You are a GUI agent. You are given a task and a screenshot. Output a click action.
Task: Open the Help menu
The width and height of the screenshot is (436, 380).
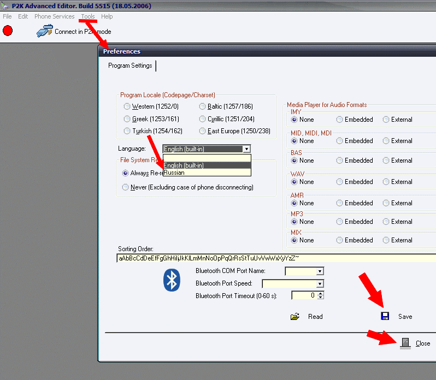(107, 16)
